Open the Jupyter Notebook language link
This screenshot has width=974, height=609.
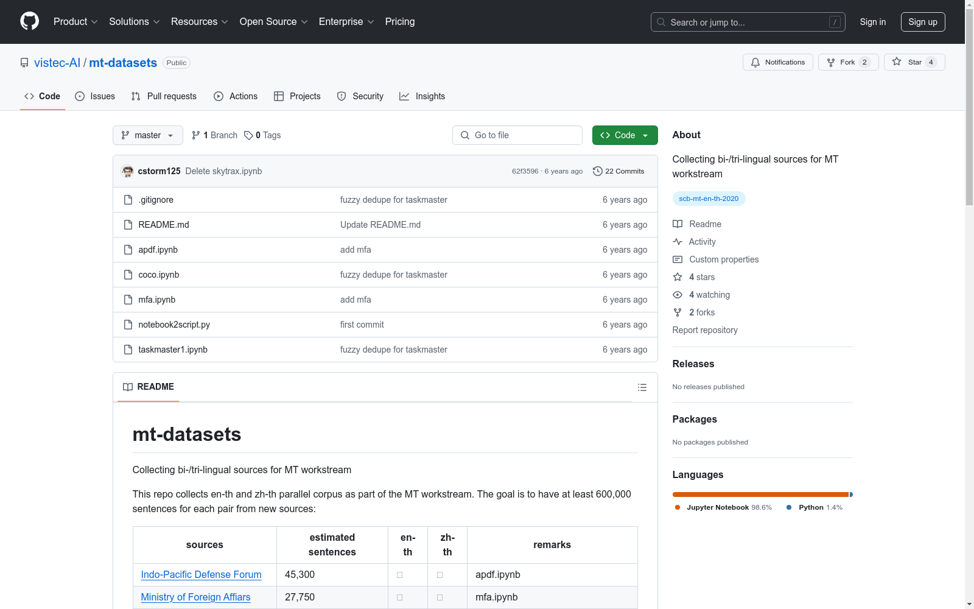tap(723, 507)
